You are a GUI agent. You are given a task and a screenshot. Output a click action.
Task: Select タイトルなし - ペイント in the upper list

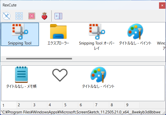coord(135,34)
